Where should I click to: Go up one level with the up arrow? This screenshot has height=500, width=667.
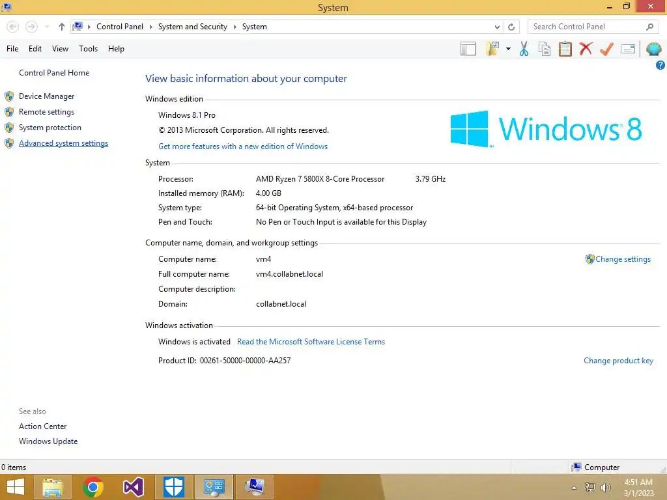point(62,27)
